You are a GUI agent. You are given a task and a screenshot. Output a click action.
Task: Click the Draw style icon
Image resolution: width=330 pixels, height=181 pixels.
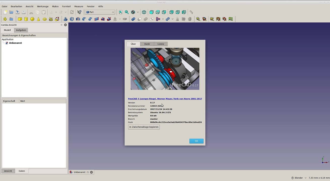(x=133, y=12)
